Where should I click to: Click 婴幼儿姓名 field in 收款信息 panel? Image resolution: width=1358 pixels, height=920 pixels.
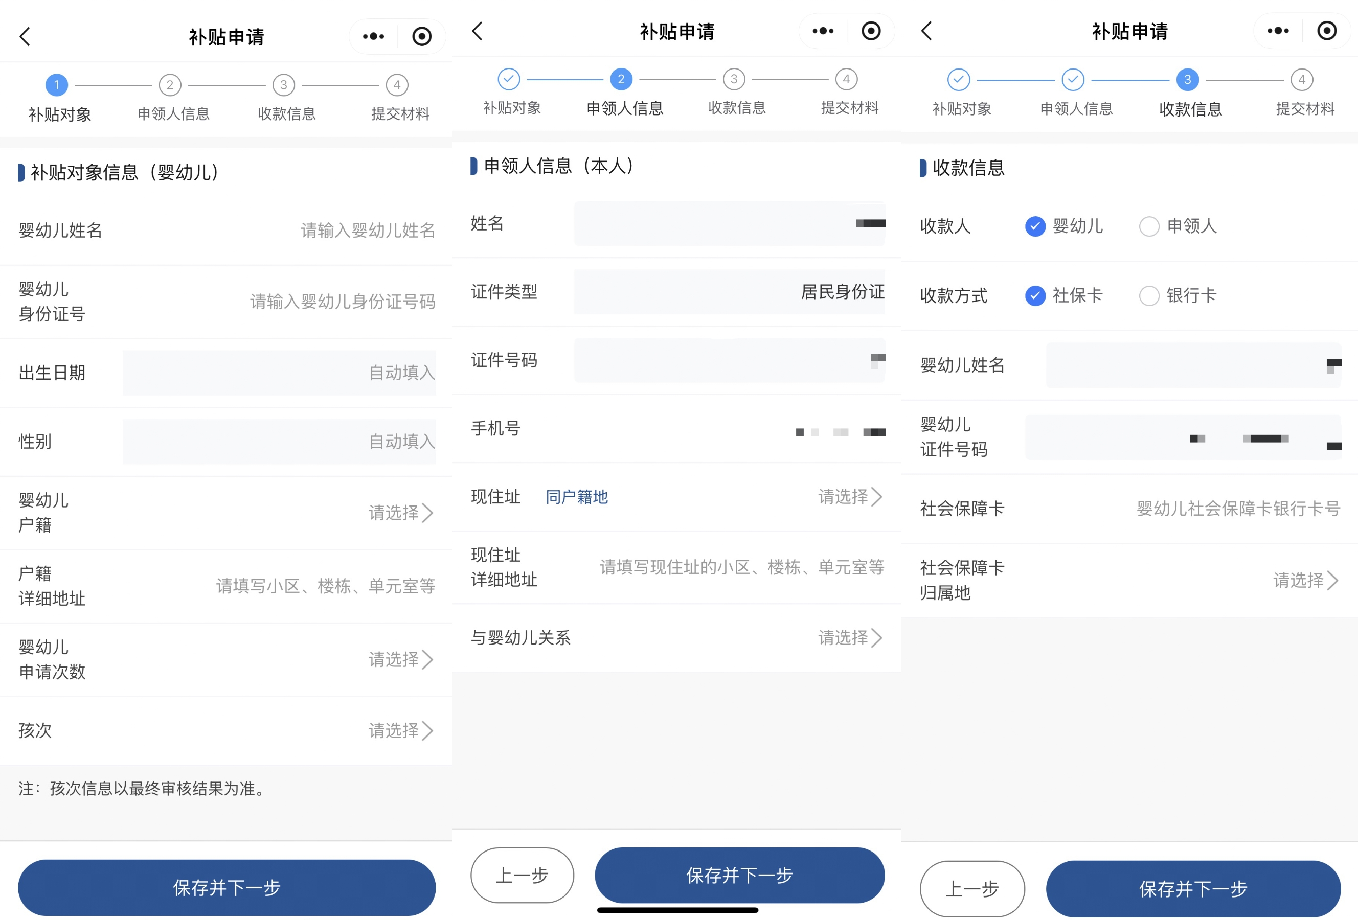coord(1194,365)
